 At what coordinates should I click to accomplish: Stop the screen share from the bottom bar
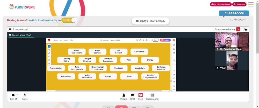141,97
